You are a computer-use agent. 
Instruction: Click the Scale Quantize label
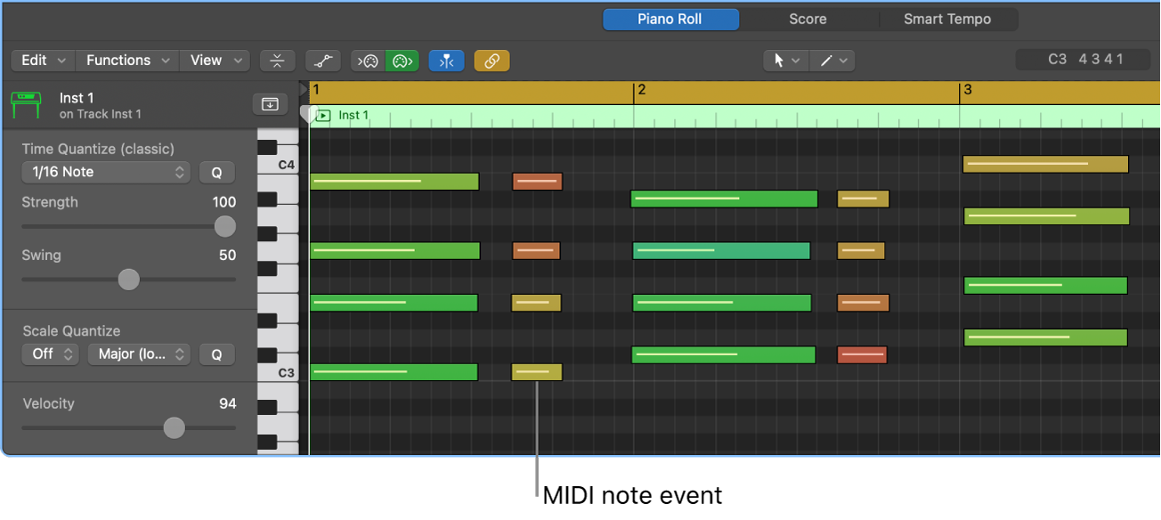tap(71, 331)
